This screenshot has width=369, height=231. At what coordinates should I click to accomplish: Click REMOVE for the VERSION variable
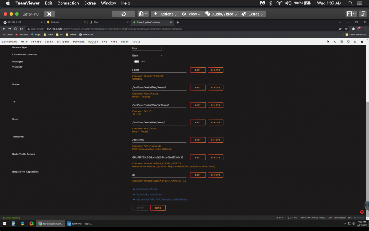215,70
